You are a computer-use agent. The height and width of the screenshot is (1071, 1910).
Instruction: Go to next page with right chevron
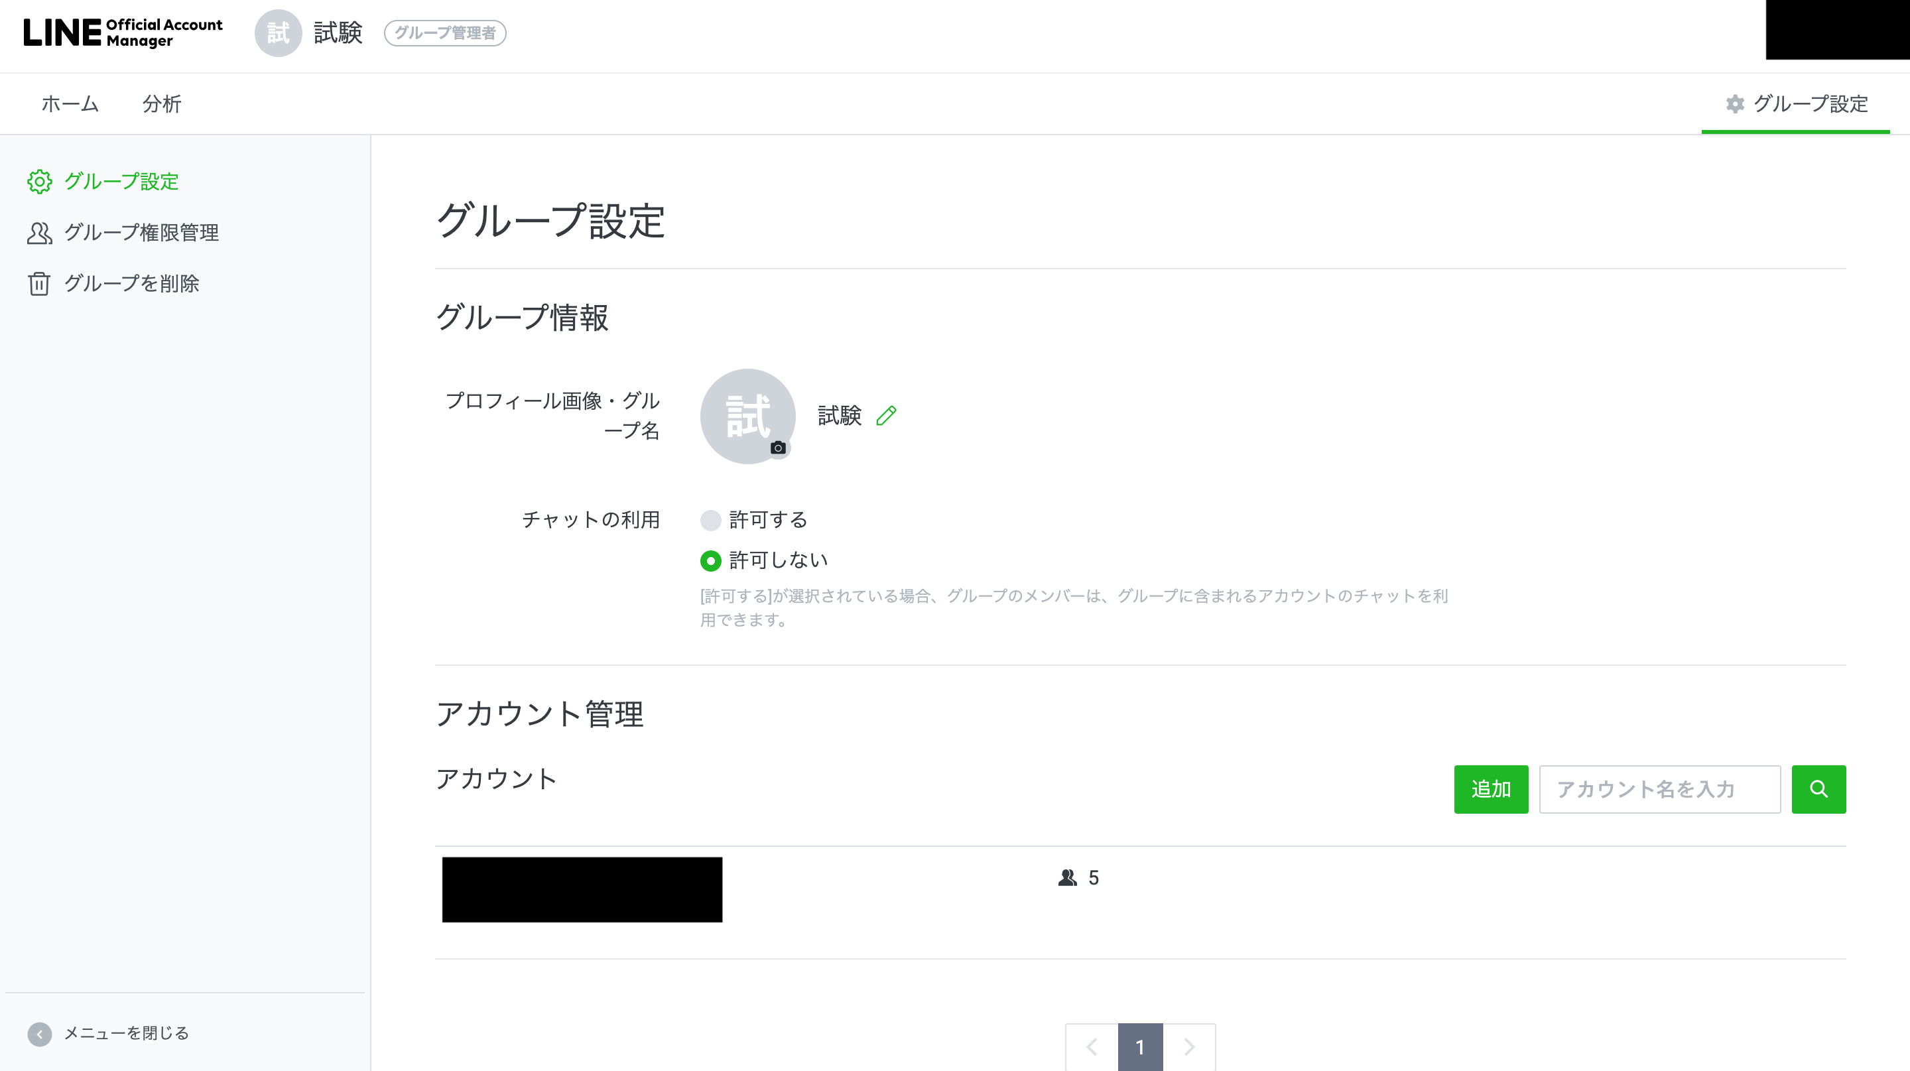tap(1189, 1046)
